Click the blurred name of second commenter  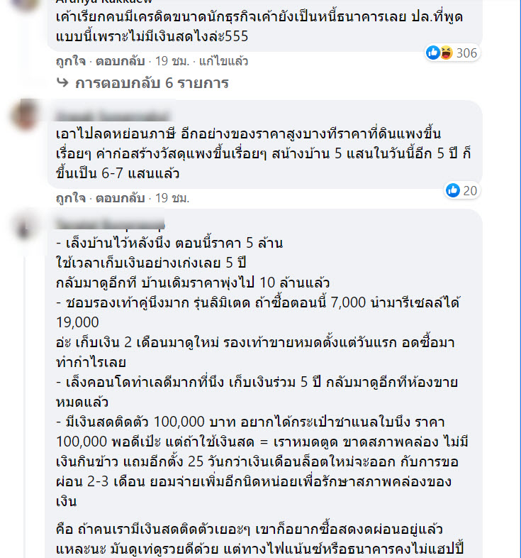pyautogui.click(x=113, y=116)
